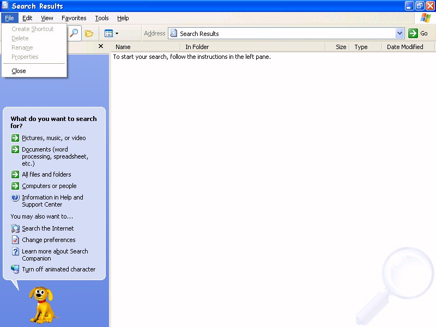Click green arrow beside Computers or people
The image size is (436, 327).
(x=15, y=186)
